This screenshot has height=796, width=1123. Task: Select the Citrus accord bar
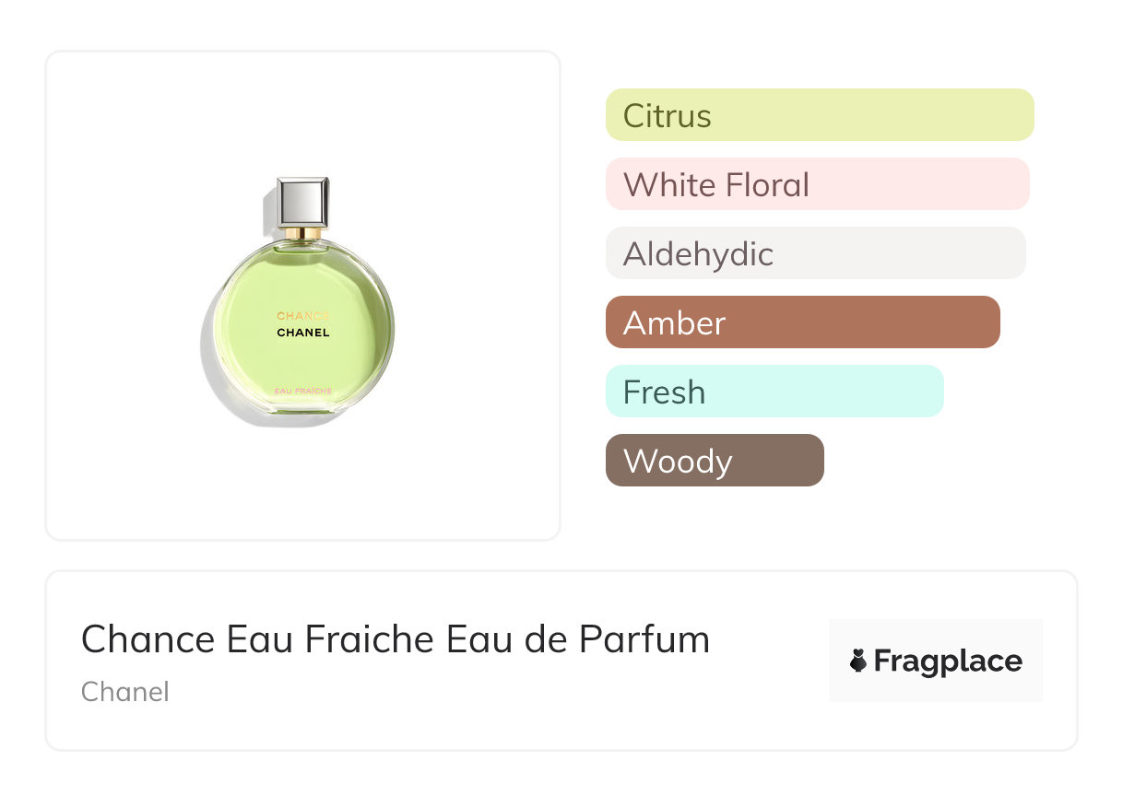coord(819,115)
